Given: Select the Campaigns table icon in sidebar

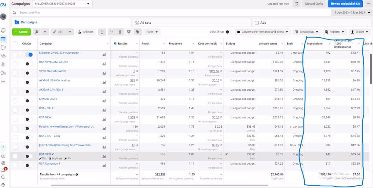Looking at the screenshot, I should coord(3,39).
